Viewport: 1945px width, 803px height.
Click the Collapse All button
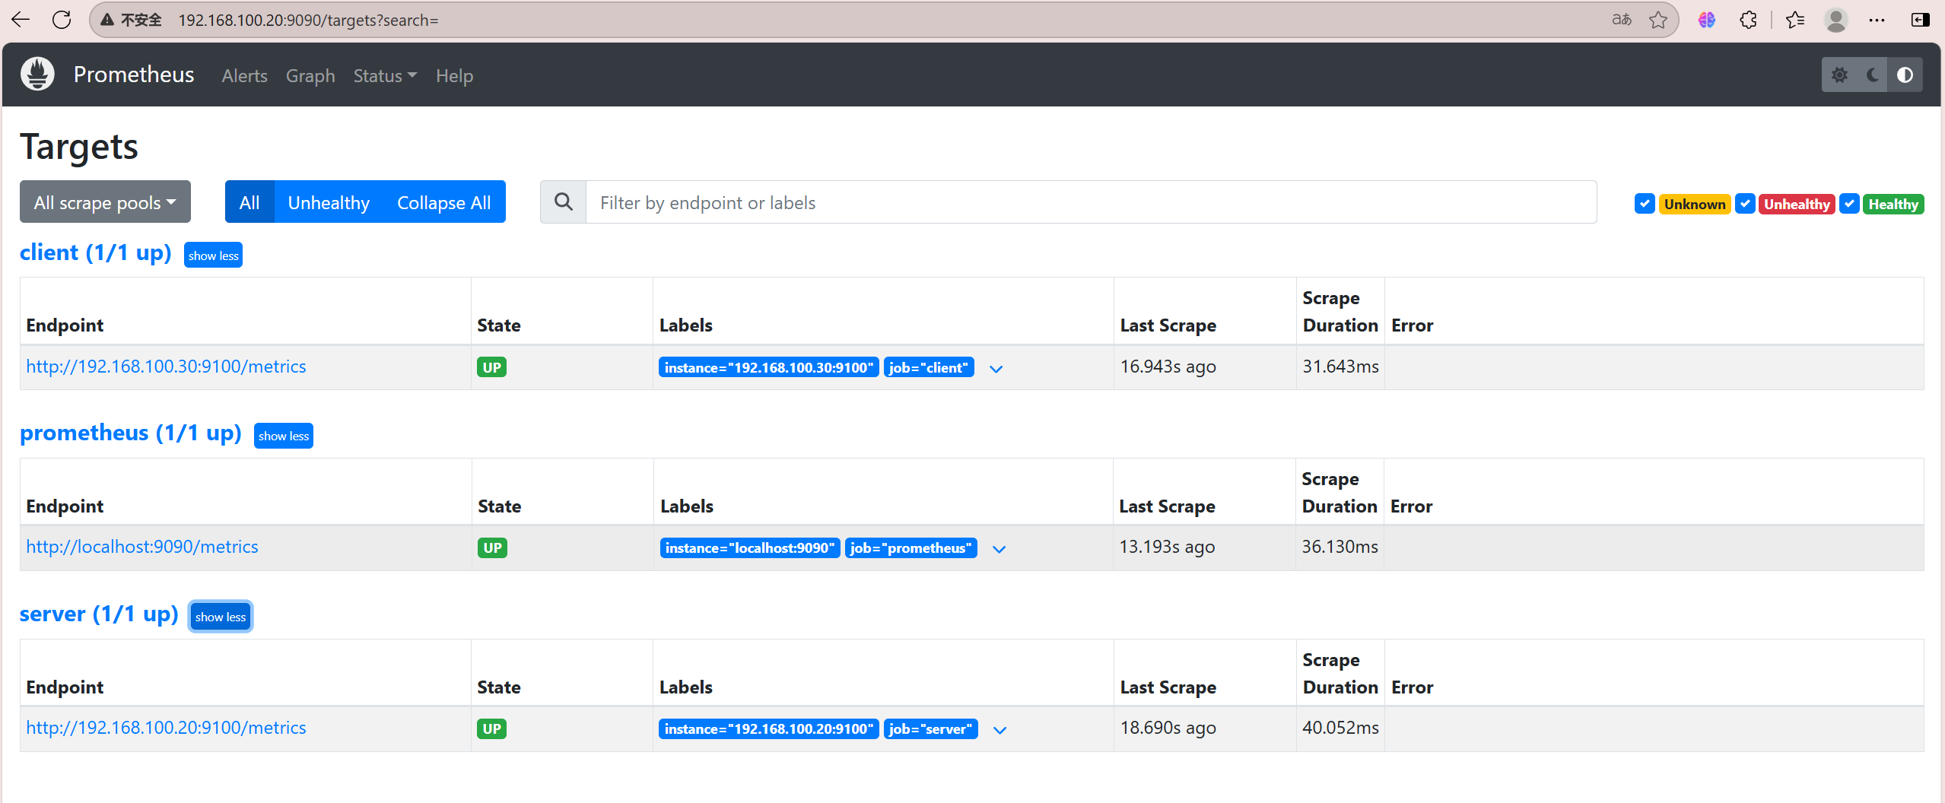(x=444, y=202)
